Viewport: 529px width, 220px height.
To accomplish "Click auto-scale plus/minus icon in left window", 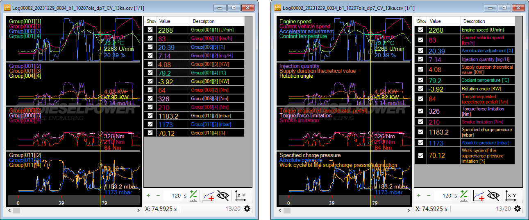I will (x=193, y=196).
